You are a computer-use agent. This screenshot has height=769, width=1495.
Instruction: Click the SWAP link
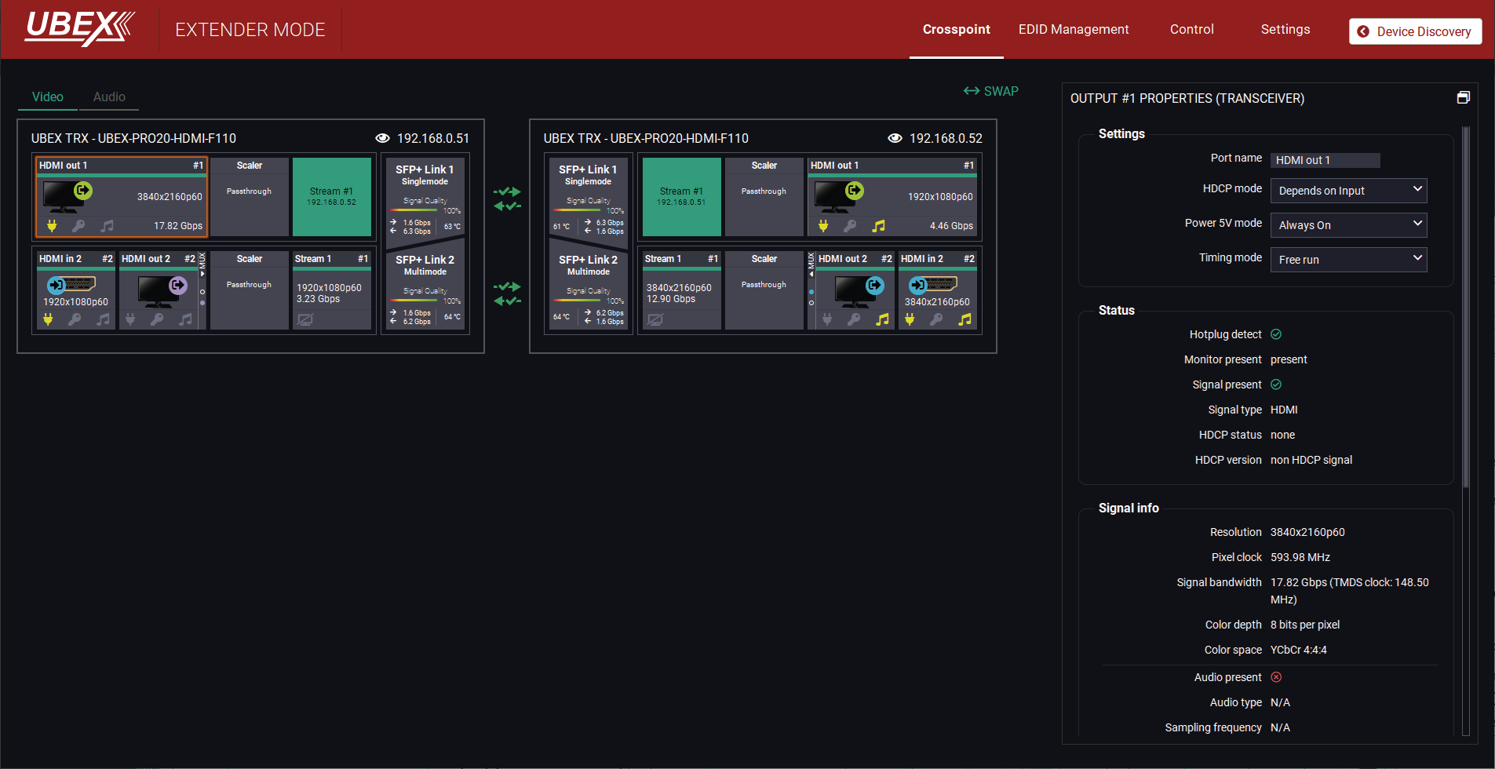point(990,91)
